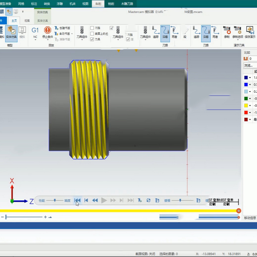Open the dark blue color dropdown arrow
257x257 pixels.
click(x=250, y=78)
